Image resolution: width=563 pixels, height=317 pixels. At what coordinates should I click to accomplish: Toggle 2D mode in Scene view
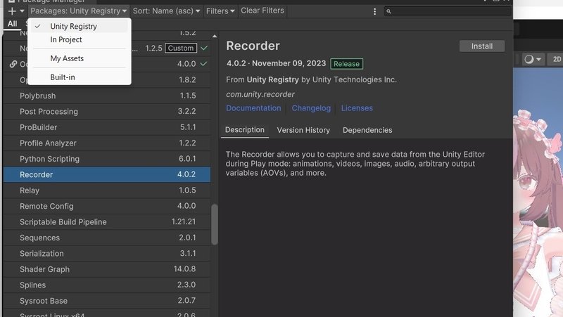(x=556, y=59)
